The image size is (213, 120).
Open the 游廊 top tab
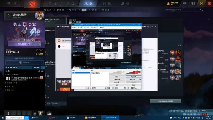click(x=125, y=4)
